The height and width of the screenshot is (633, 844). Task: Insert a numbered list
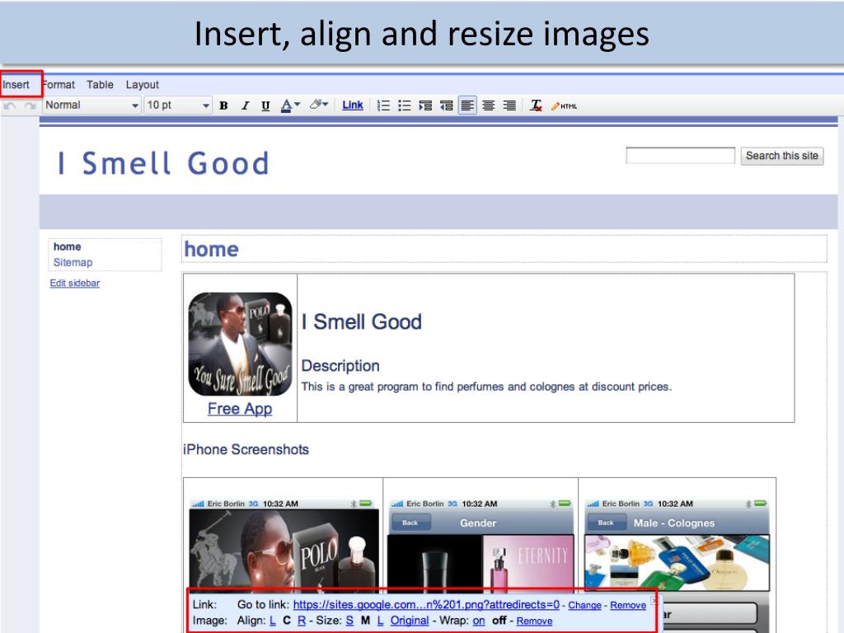pyautogui.click(x=383, y=105)
